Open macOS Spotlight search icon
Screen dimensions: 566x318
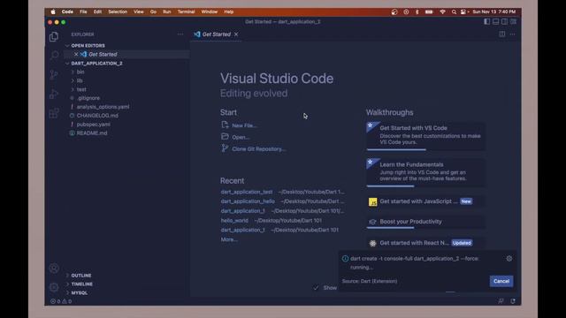pos(454,11)
